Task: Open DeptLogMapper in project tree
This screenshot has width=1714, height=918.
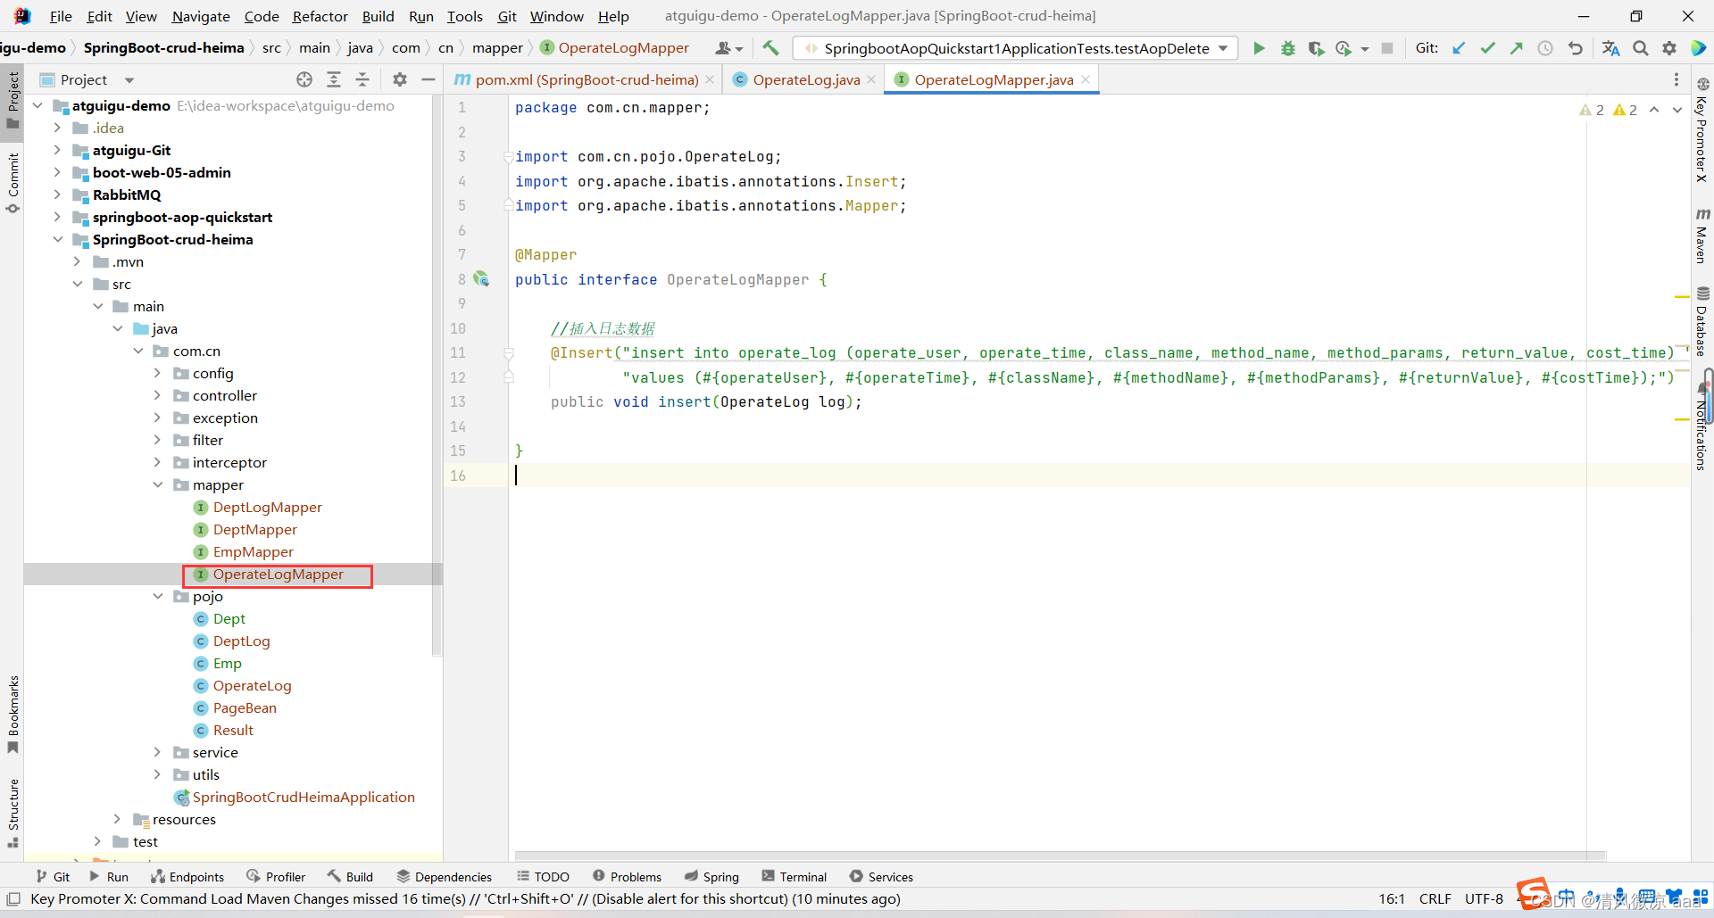Action: [x=267, y=507]
